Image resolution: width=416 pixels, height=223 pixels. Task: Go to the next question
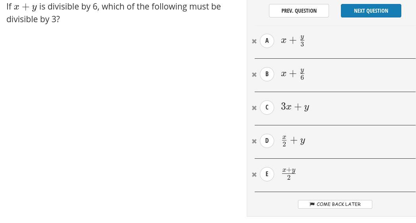pyautogui.click(x=371, y=11)
